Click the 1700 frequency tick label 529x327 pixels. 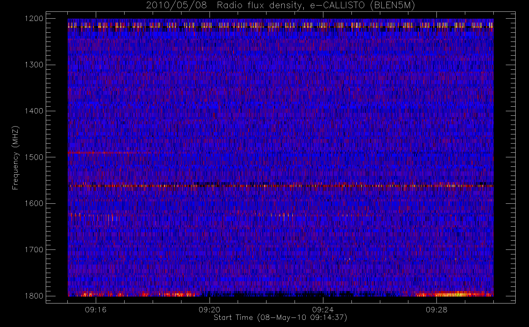(34, 250)
